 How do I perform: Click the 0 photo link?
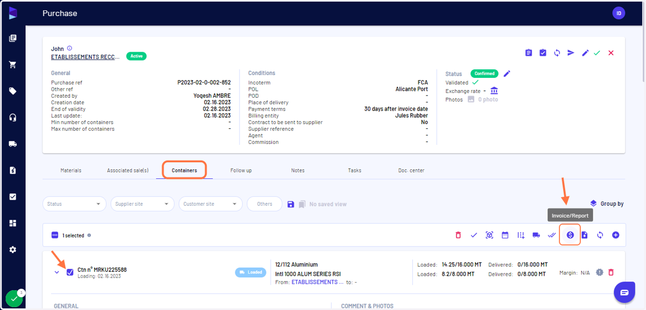488,99
